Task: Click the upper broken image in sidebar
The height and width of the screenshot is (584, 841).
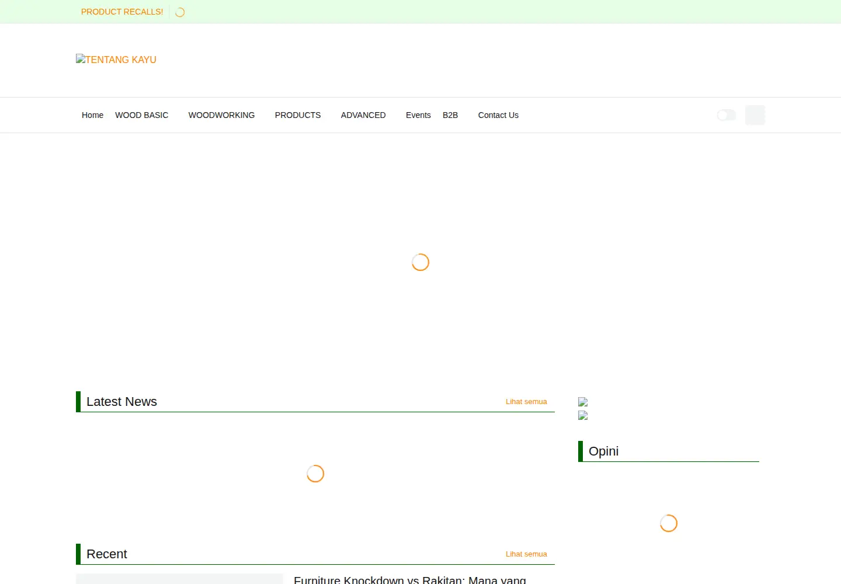Action: [583, 402]
